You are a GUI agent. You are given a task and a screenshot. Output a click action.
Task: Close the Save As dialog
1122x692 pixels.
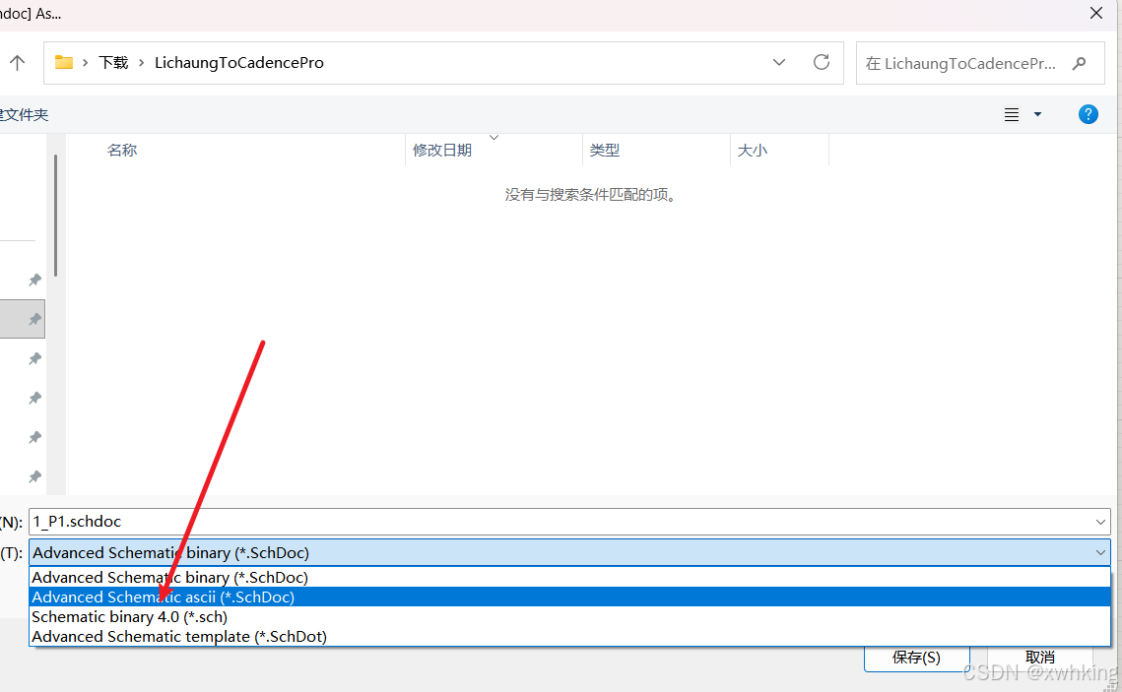1095,13
